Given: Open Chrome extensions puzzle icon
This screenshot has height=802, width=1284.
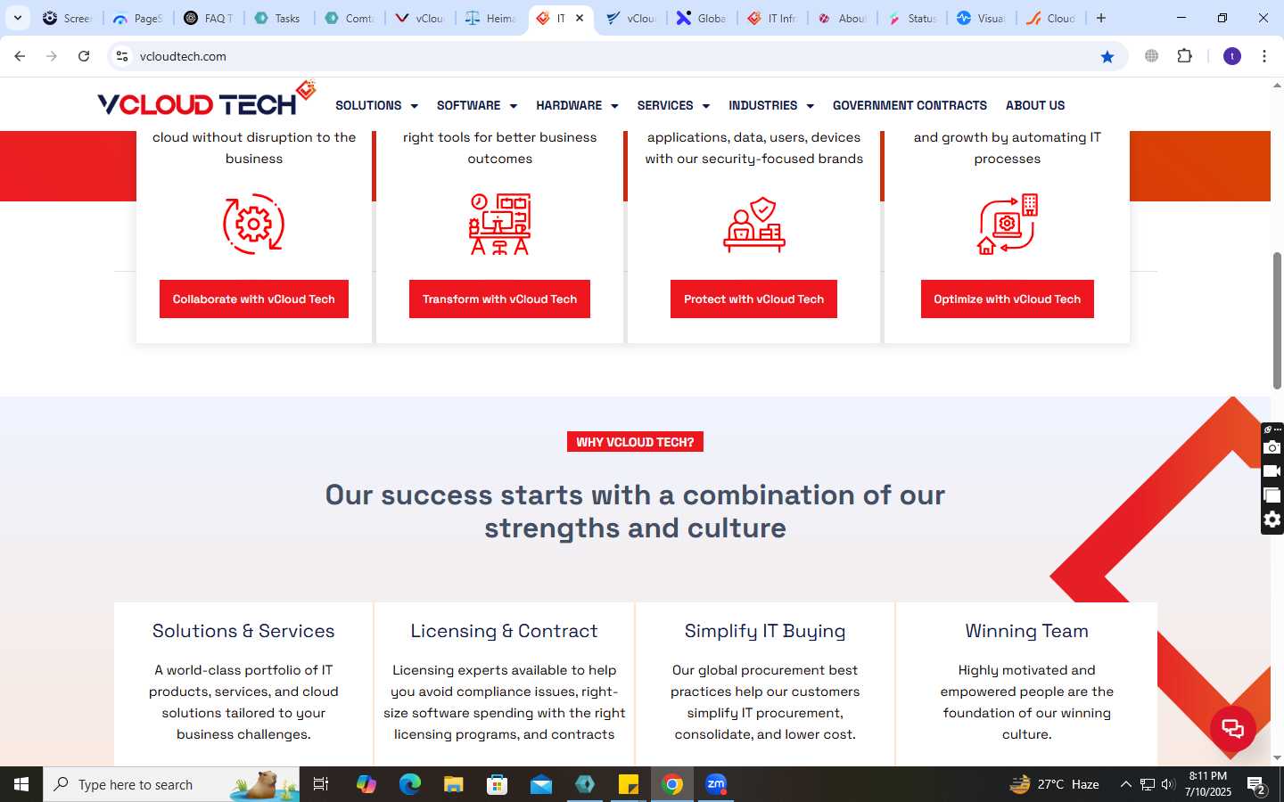Looking at the screenshot, I should (1184, 56).
